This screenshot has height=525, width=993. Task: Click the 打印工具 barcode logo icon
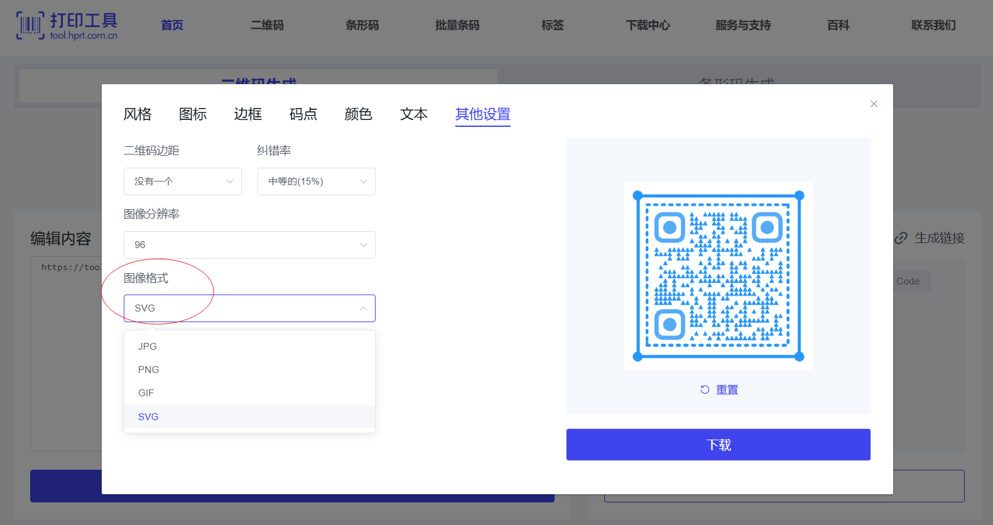(30, 25)
